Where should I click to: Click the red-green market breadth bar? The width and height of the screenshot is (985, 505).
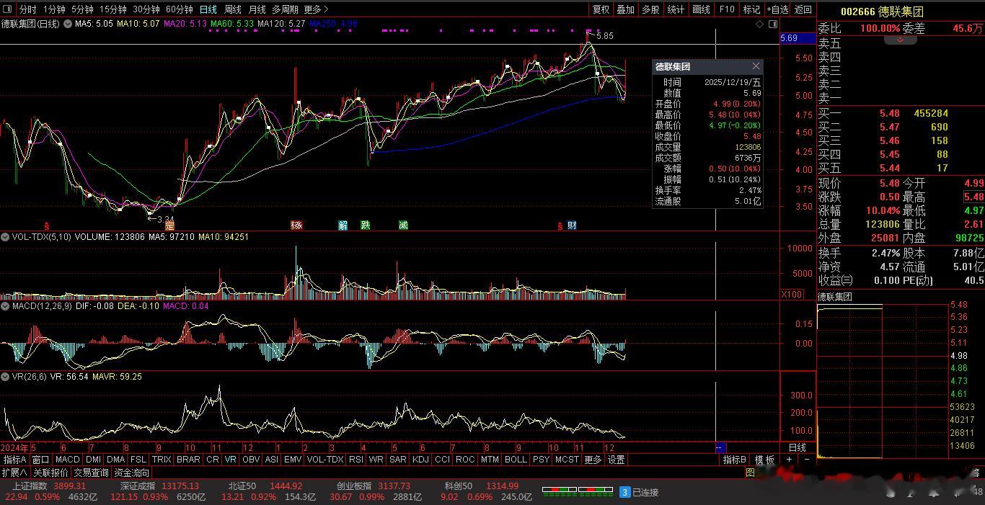[x=577, y=492]
